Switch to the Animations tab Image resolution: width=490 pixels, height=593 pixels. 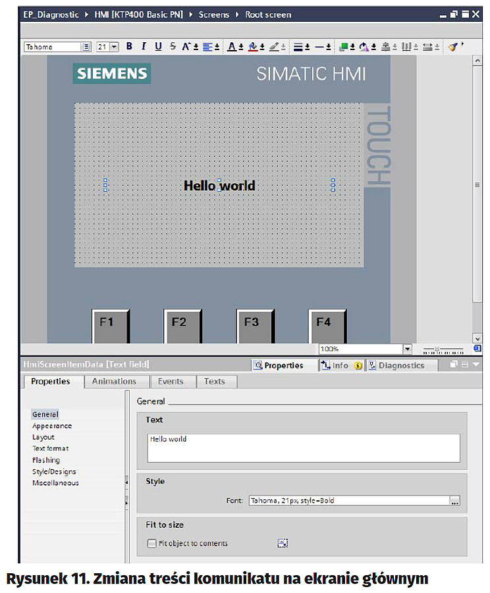(x=114, y=381)
